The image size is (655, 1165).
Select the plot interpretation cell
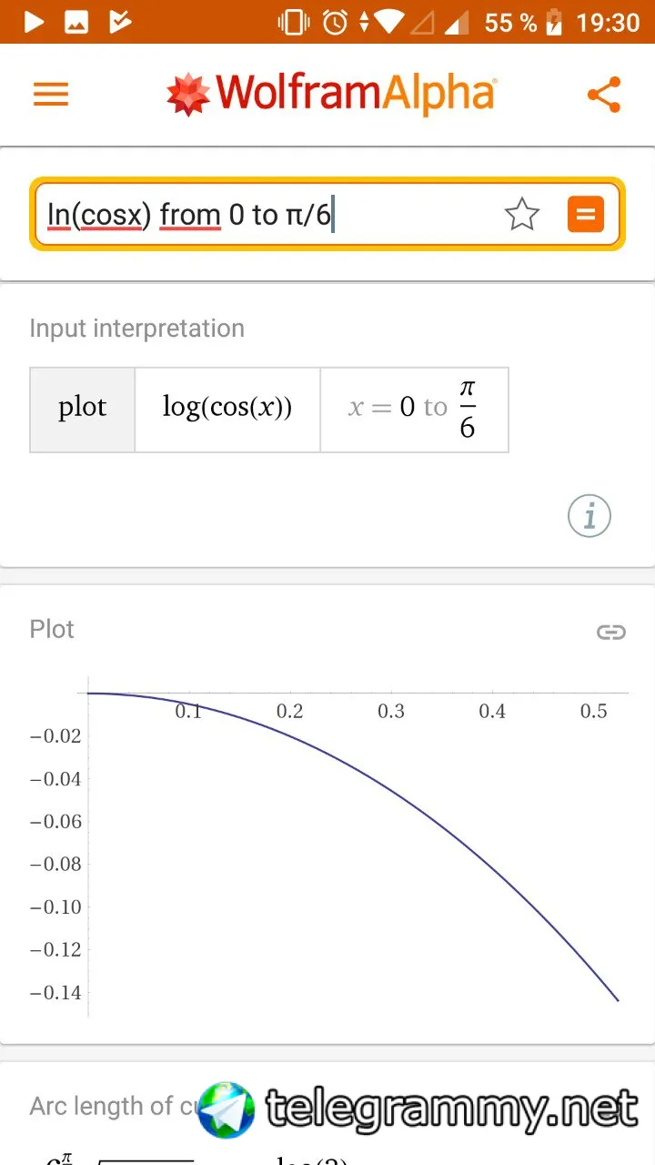83,409
